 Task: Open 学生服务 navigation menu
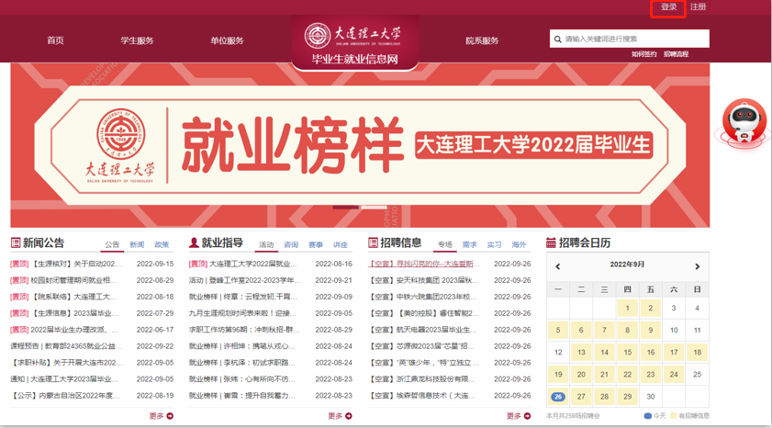coord(137,40)
